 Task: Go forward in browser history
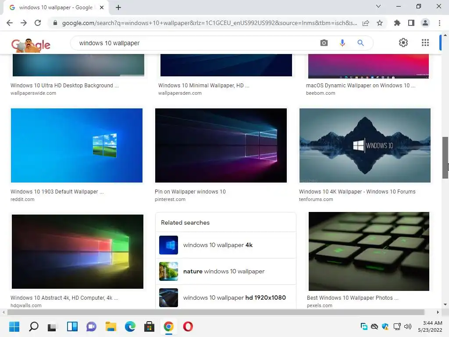(24, 23)
